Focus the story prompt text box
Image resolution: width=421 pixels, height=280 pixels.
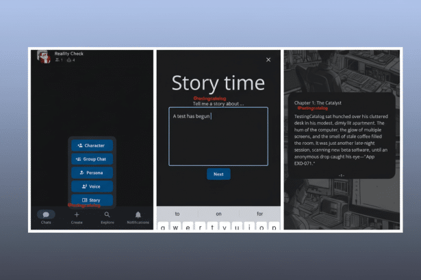(x=218, y=137)
